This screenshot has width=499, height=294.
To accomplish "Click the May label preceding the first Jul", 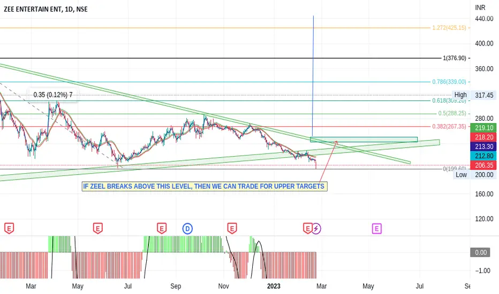I will coord(78,287).
